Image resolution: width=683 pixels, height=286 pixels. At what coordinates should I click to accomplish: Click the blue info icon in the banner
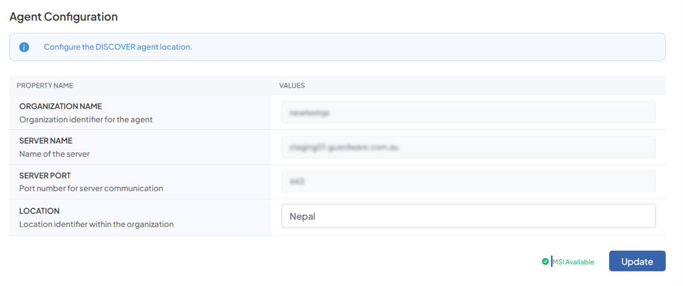(x=24, y=47)
